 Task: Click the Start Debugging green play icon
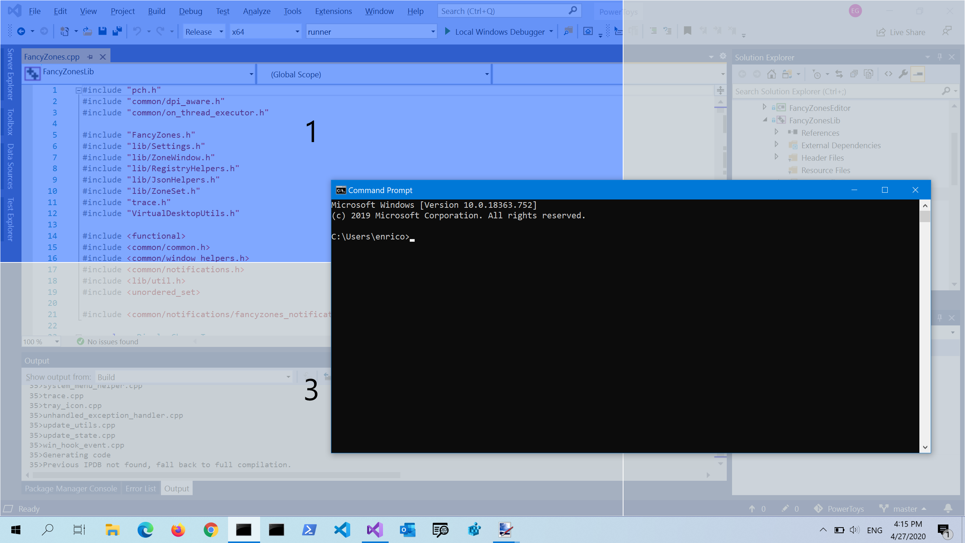pos(448,31)
